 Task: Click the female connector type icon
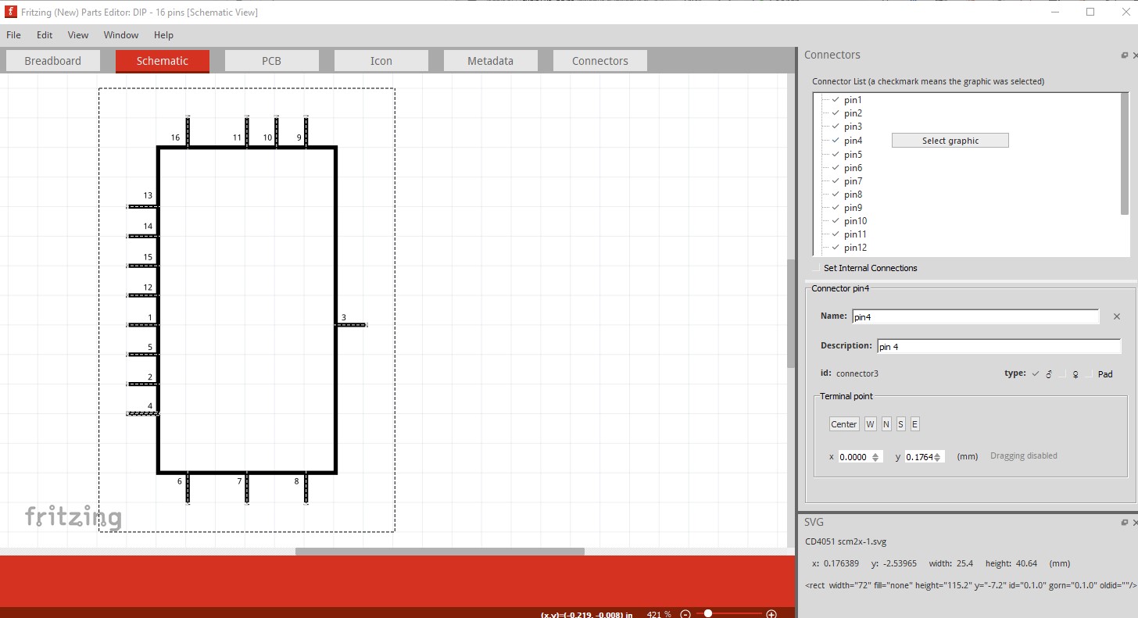coord(1075,373)
